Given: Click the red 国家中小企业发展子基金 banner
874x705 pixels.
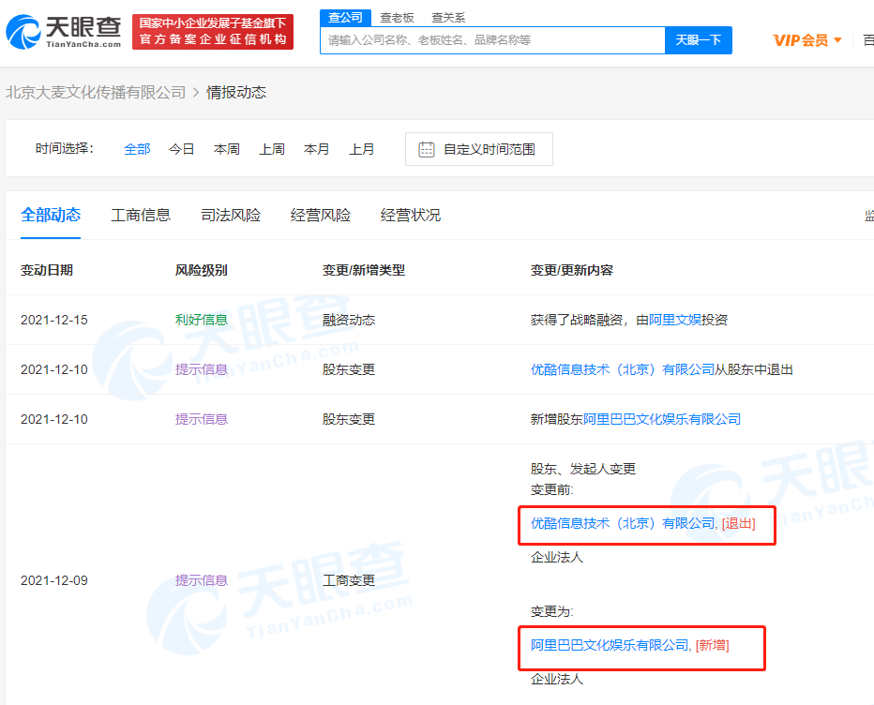Looking at the screenshot, I should tap(213, 32).
